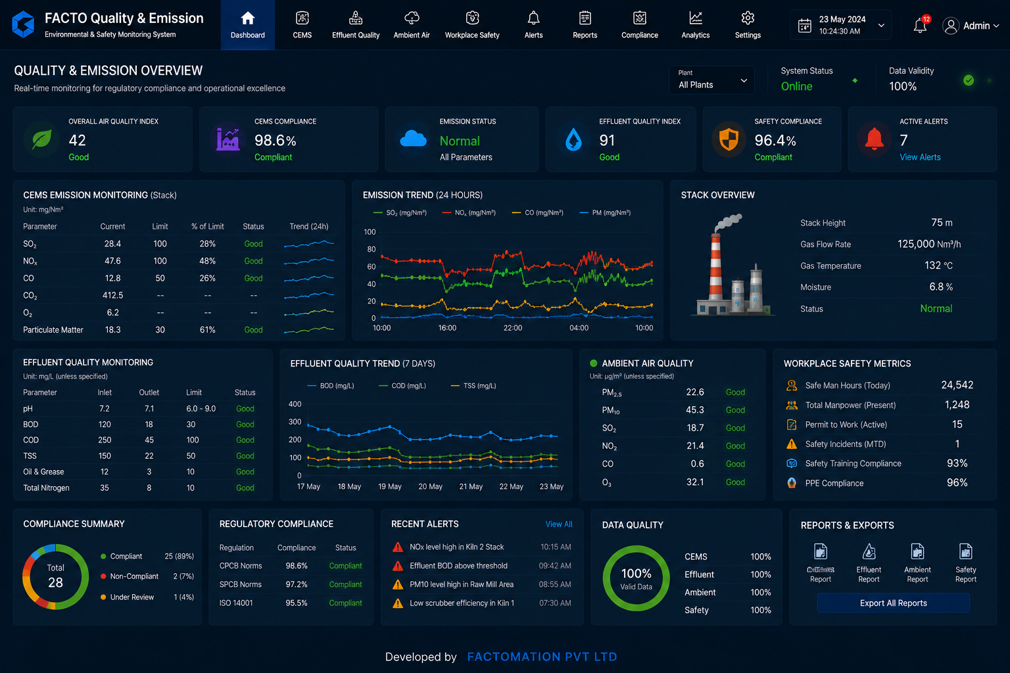1010x673 pixels.
Task: Open the Compliance nav icon
Action: pos(640,18)
